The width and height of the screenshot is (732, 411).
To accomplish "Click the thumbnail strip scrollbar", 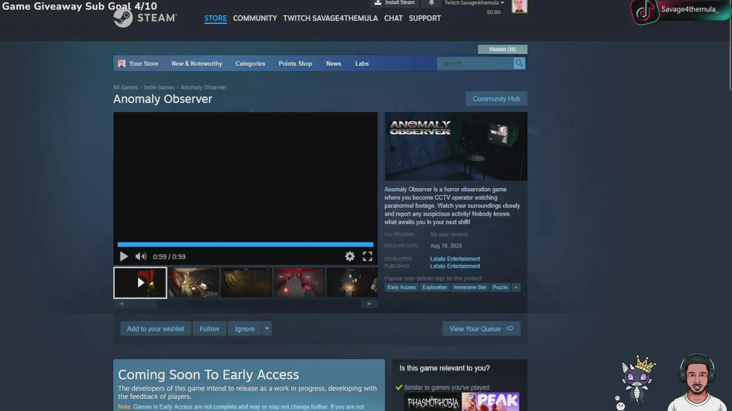I will pos(245,304).
